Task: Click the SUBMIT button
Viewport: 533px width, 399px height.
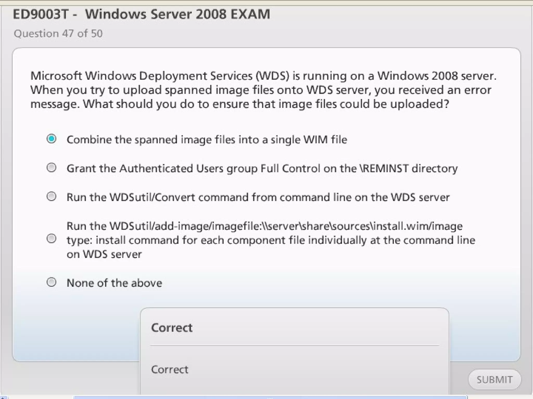Action: [x=494, y=380]
